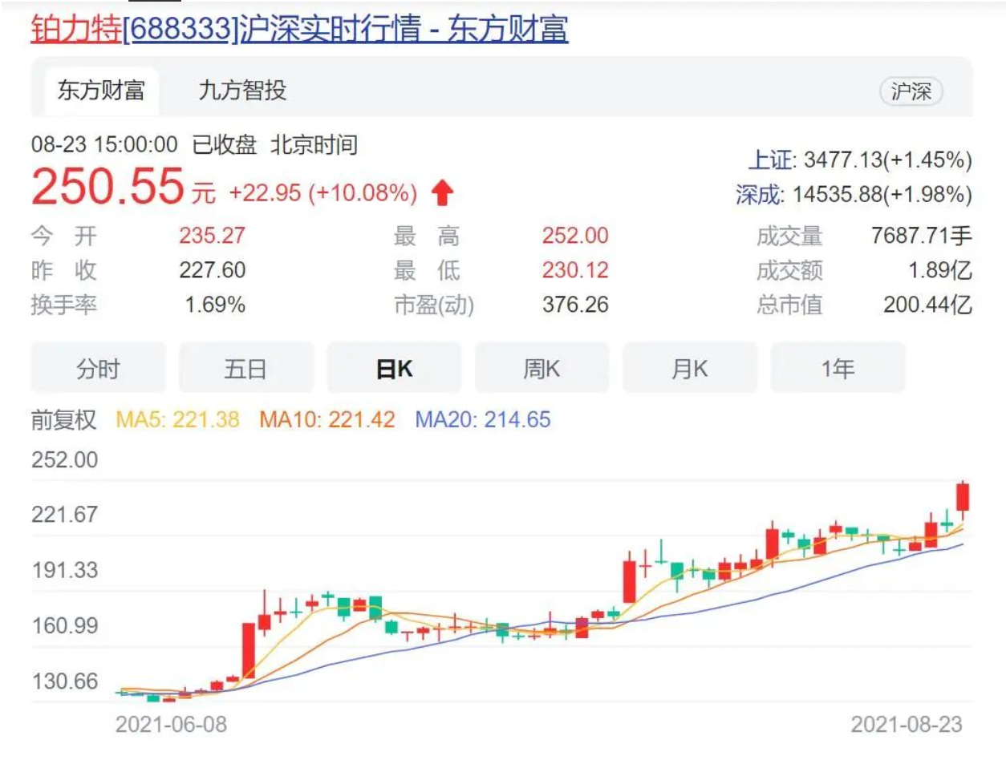Image resolution: width=1006 pixels, height=764 pixels.
Task: Click the timestamp 08-23 15:00:00
Action: [104, 145]
